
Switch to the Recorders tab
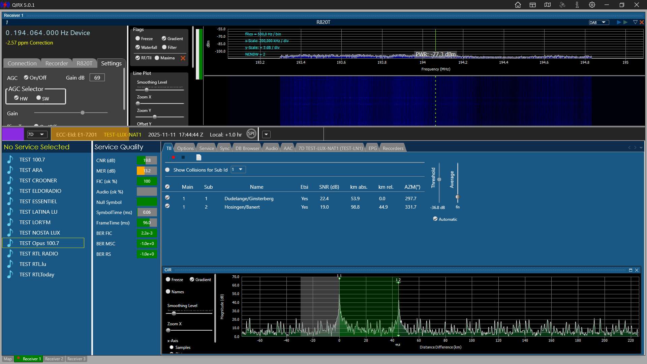(393, 148)
